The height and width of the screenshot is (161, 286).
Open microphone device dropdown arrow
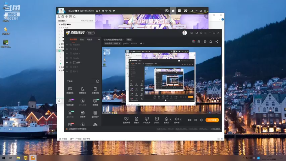pyautogui.click(x=171, y=119)
